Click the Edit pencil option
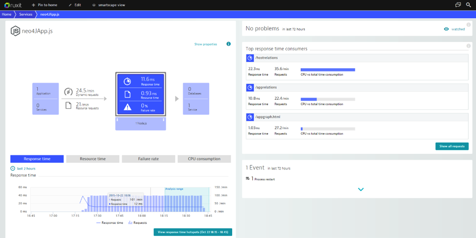The width and height of the screenshot is (476, 238). [75, 5]
